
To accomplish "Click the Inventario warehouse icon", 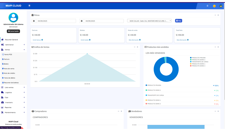I will [2, 102].
